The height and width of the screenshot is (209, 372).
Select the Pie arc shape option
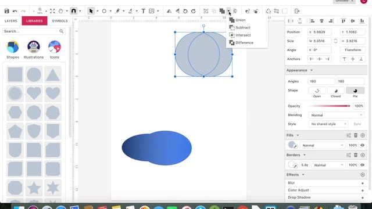click(355, 91)
